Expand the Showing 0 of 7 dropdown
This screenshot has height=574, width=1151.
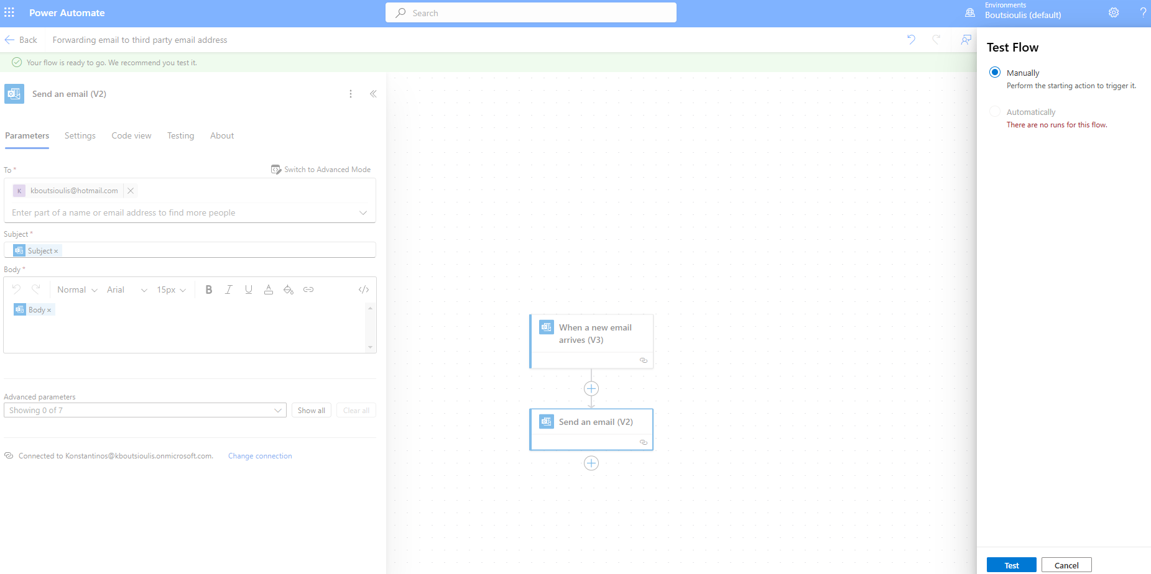145,410
